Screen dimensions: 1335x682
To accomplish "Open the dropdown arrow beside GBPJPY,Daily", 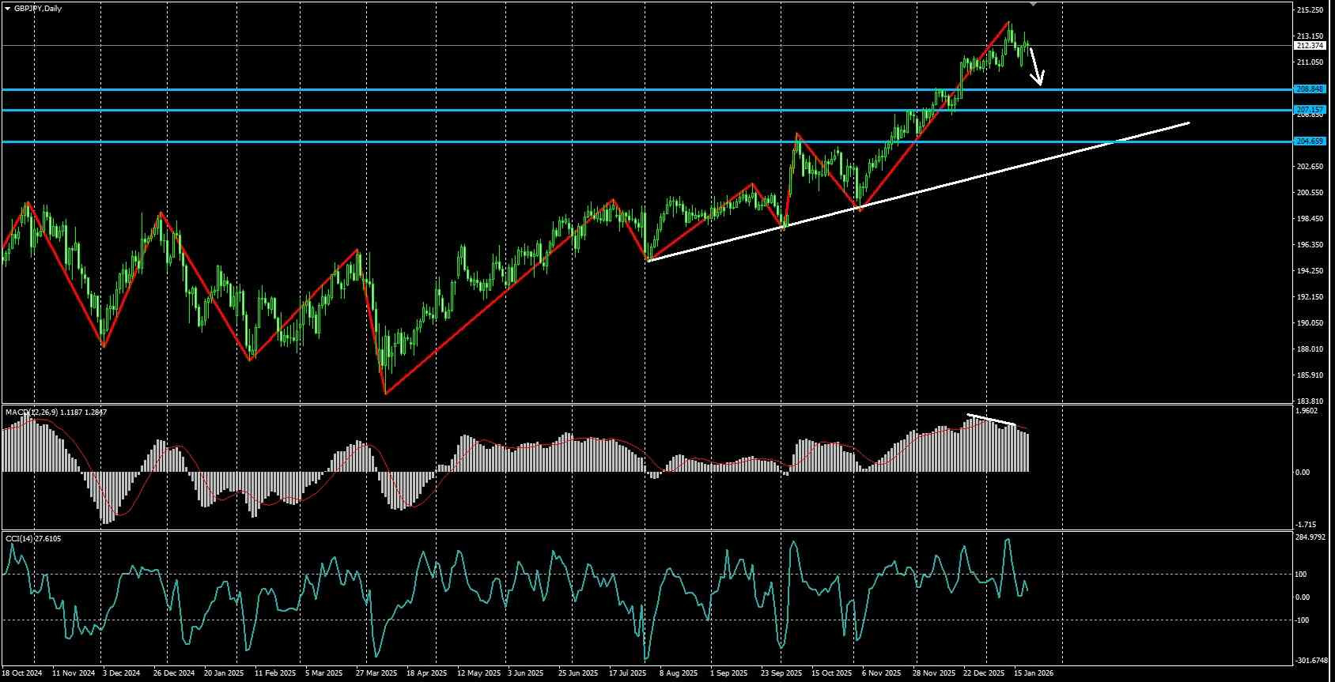I will [x=8, y=8].
